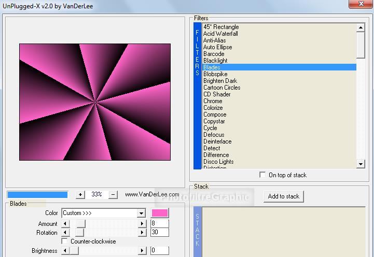Screen dimensions: 374x257
Task: Click Brightness slider left arrow
Action: [65, 251]
